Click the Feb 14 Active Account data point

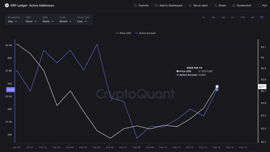click(x=217, y=90)
